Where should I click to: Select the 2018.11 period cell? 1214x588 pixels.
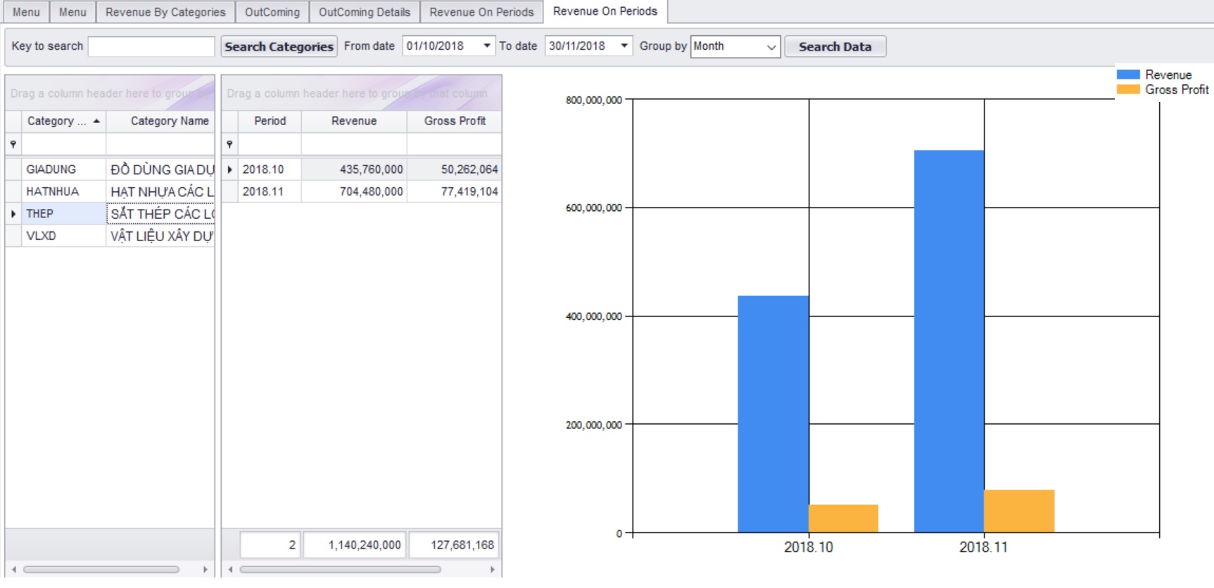[x=270, y=191]
